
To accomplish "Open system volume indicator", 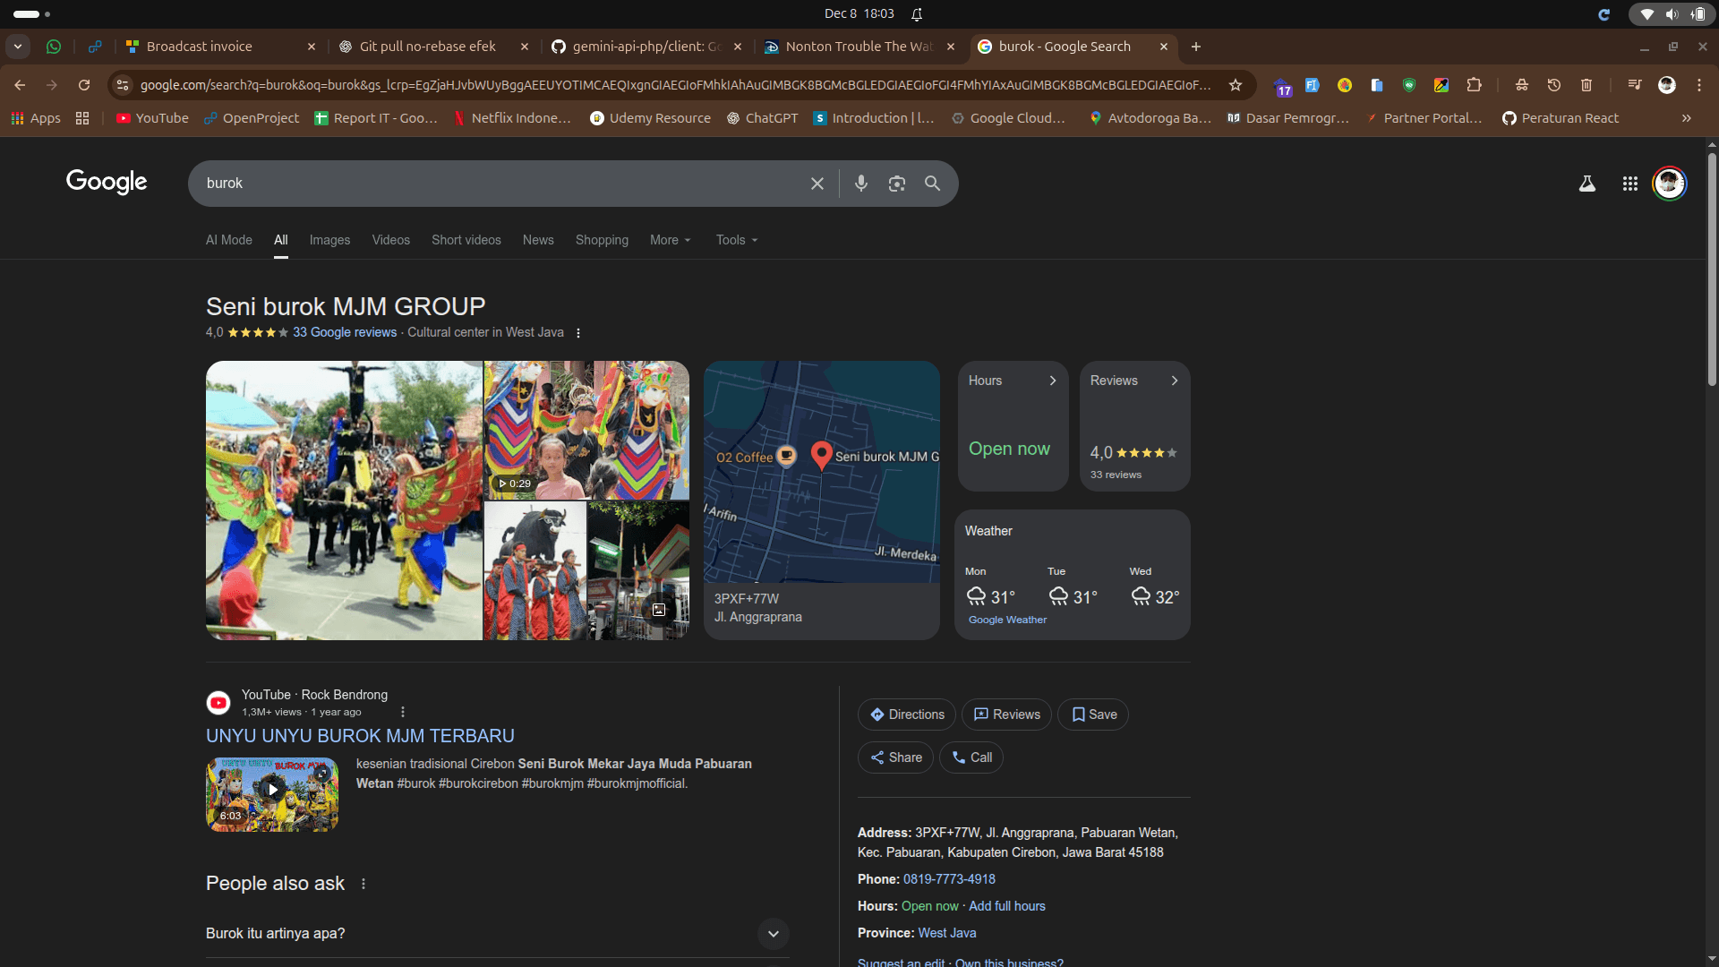I will 1672,14.
